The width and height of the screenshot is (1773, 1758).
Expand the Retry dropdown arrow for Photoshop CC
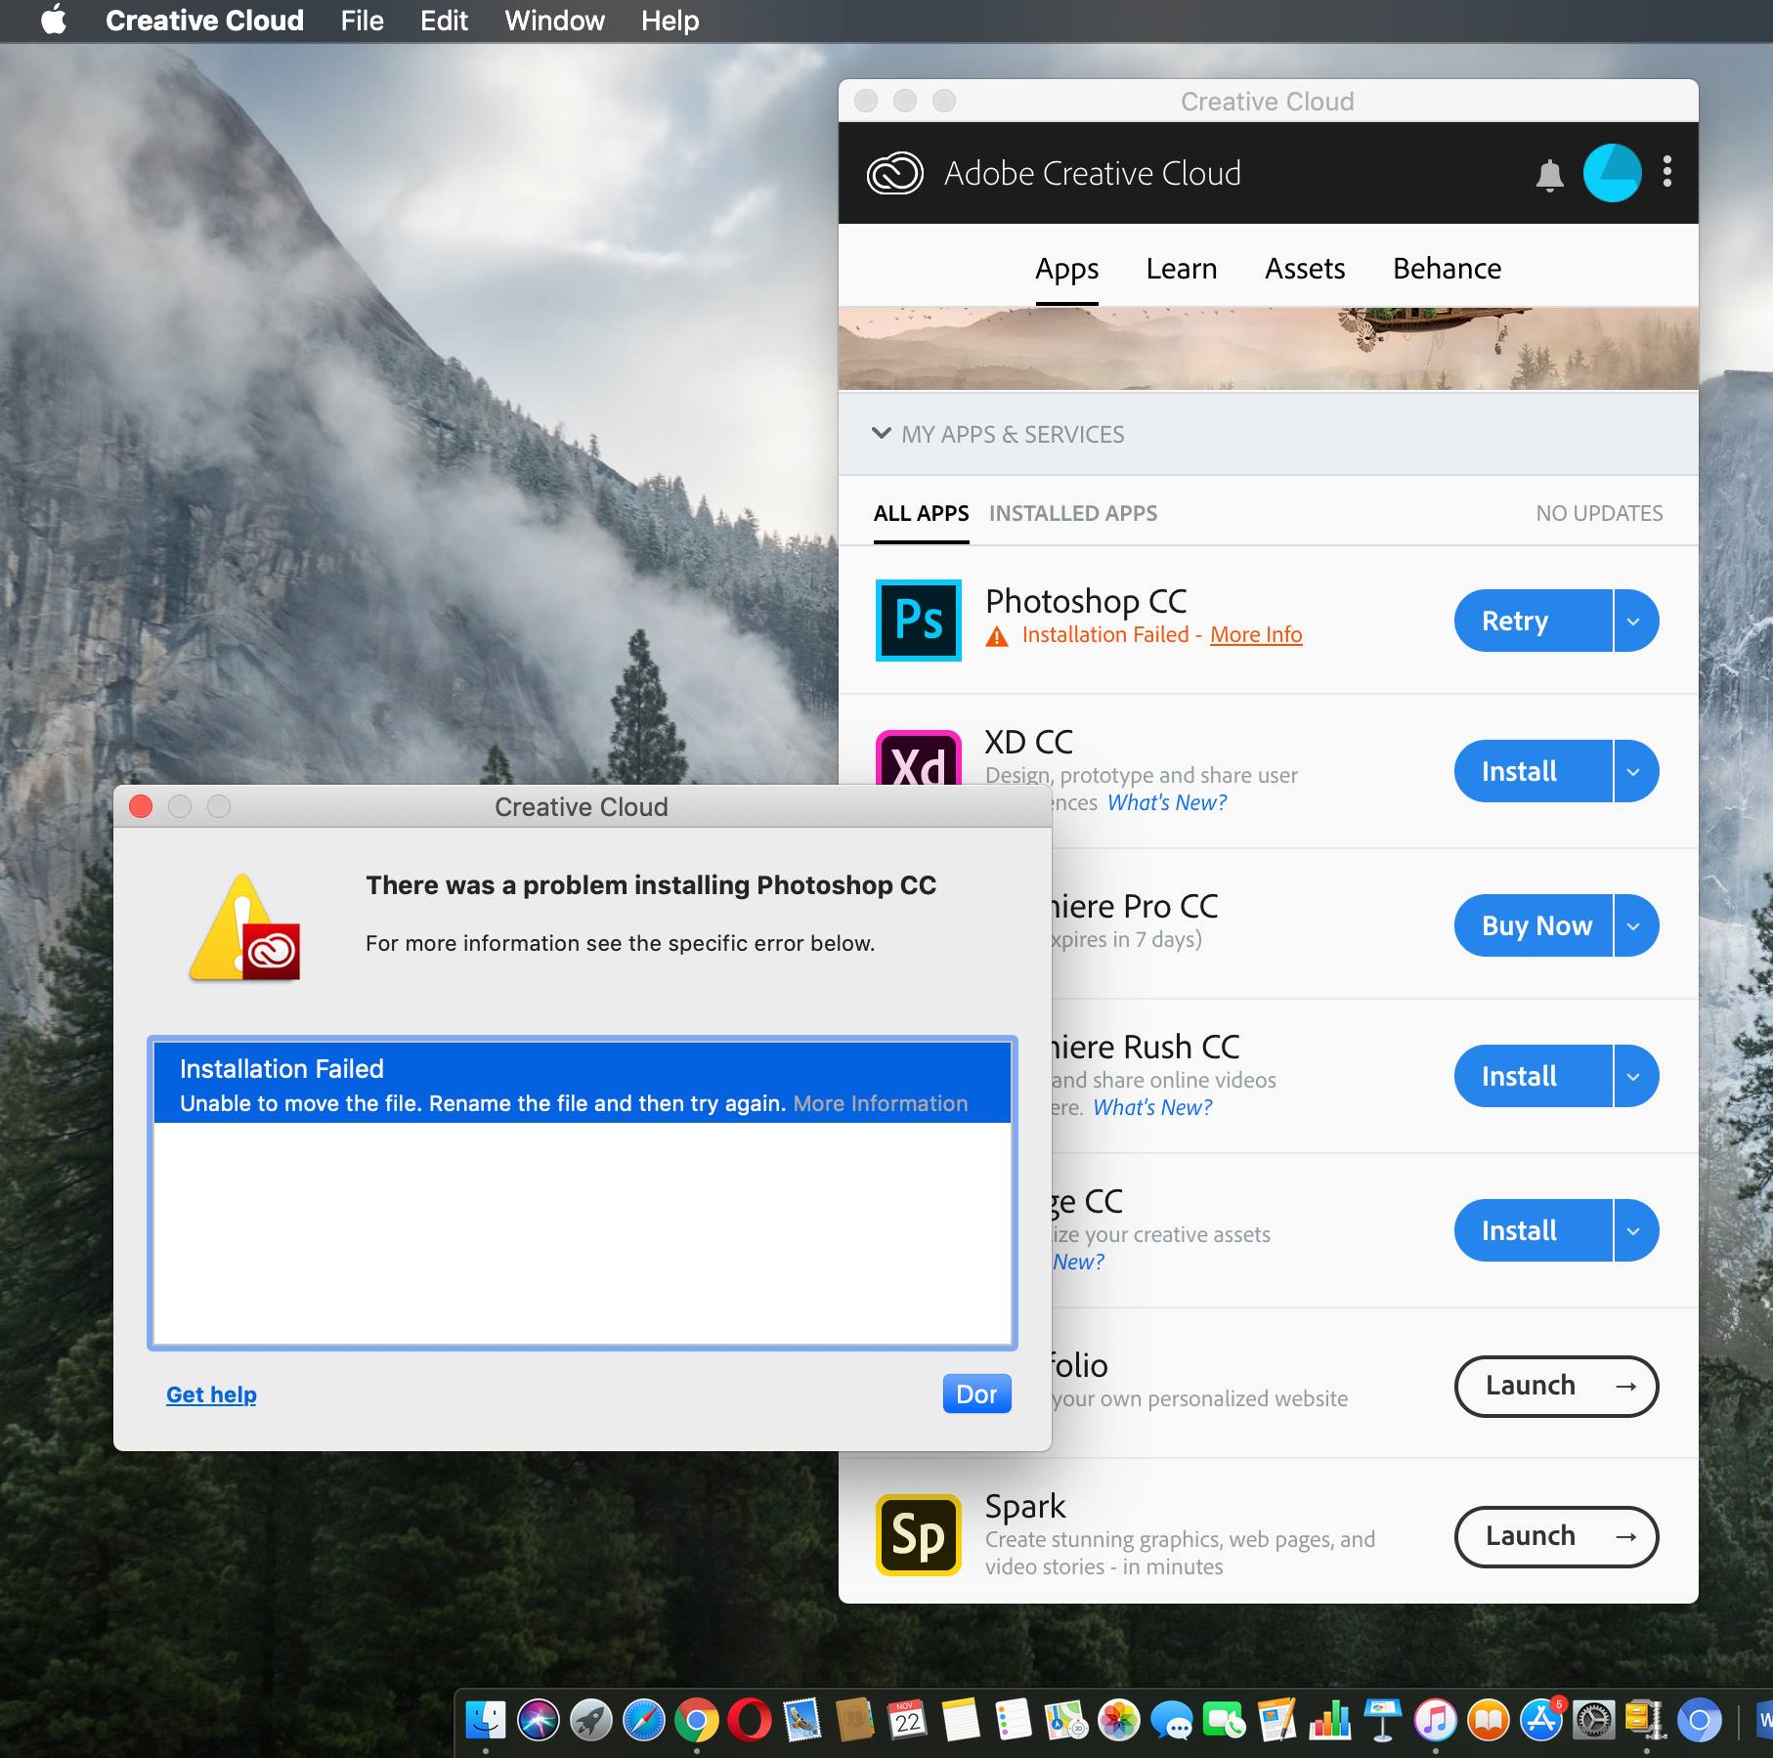click(x=1636, y=621)
